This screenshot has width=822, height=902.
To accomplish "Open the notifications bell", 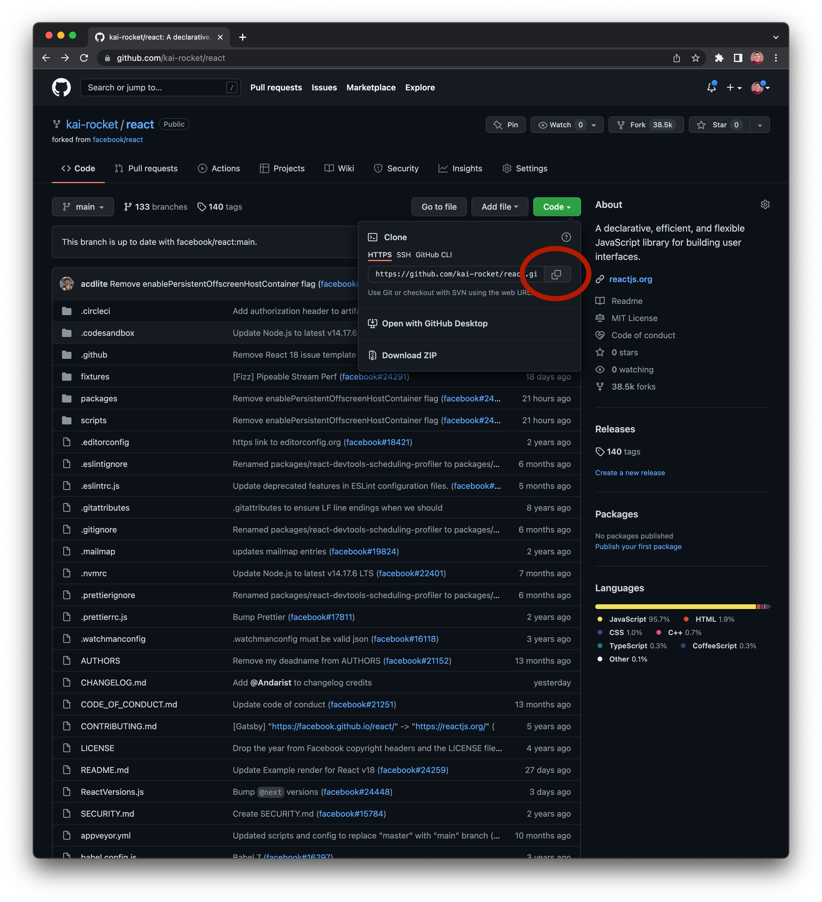I will [x=711, y=87].
